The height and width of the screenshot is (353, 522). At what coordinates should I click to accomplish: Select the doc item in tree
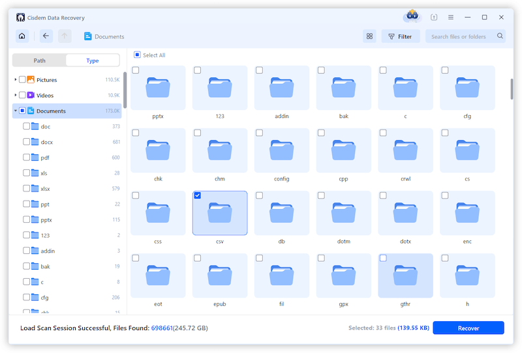67,126
